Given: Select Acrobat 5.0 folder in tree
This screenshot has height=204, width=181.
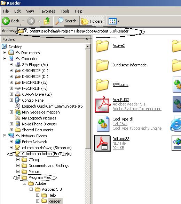Looking at the screenshot, I should click(52, 189).
